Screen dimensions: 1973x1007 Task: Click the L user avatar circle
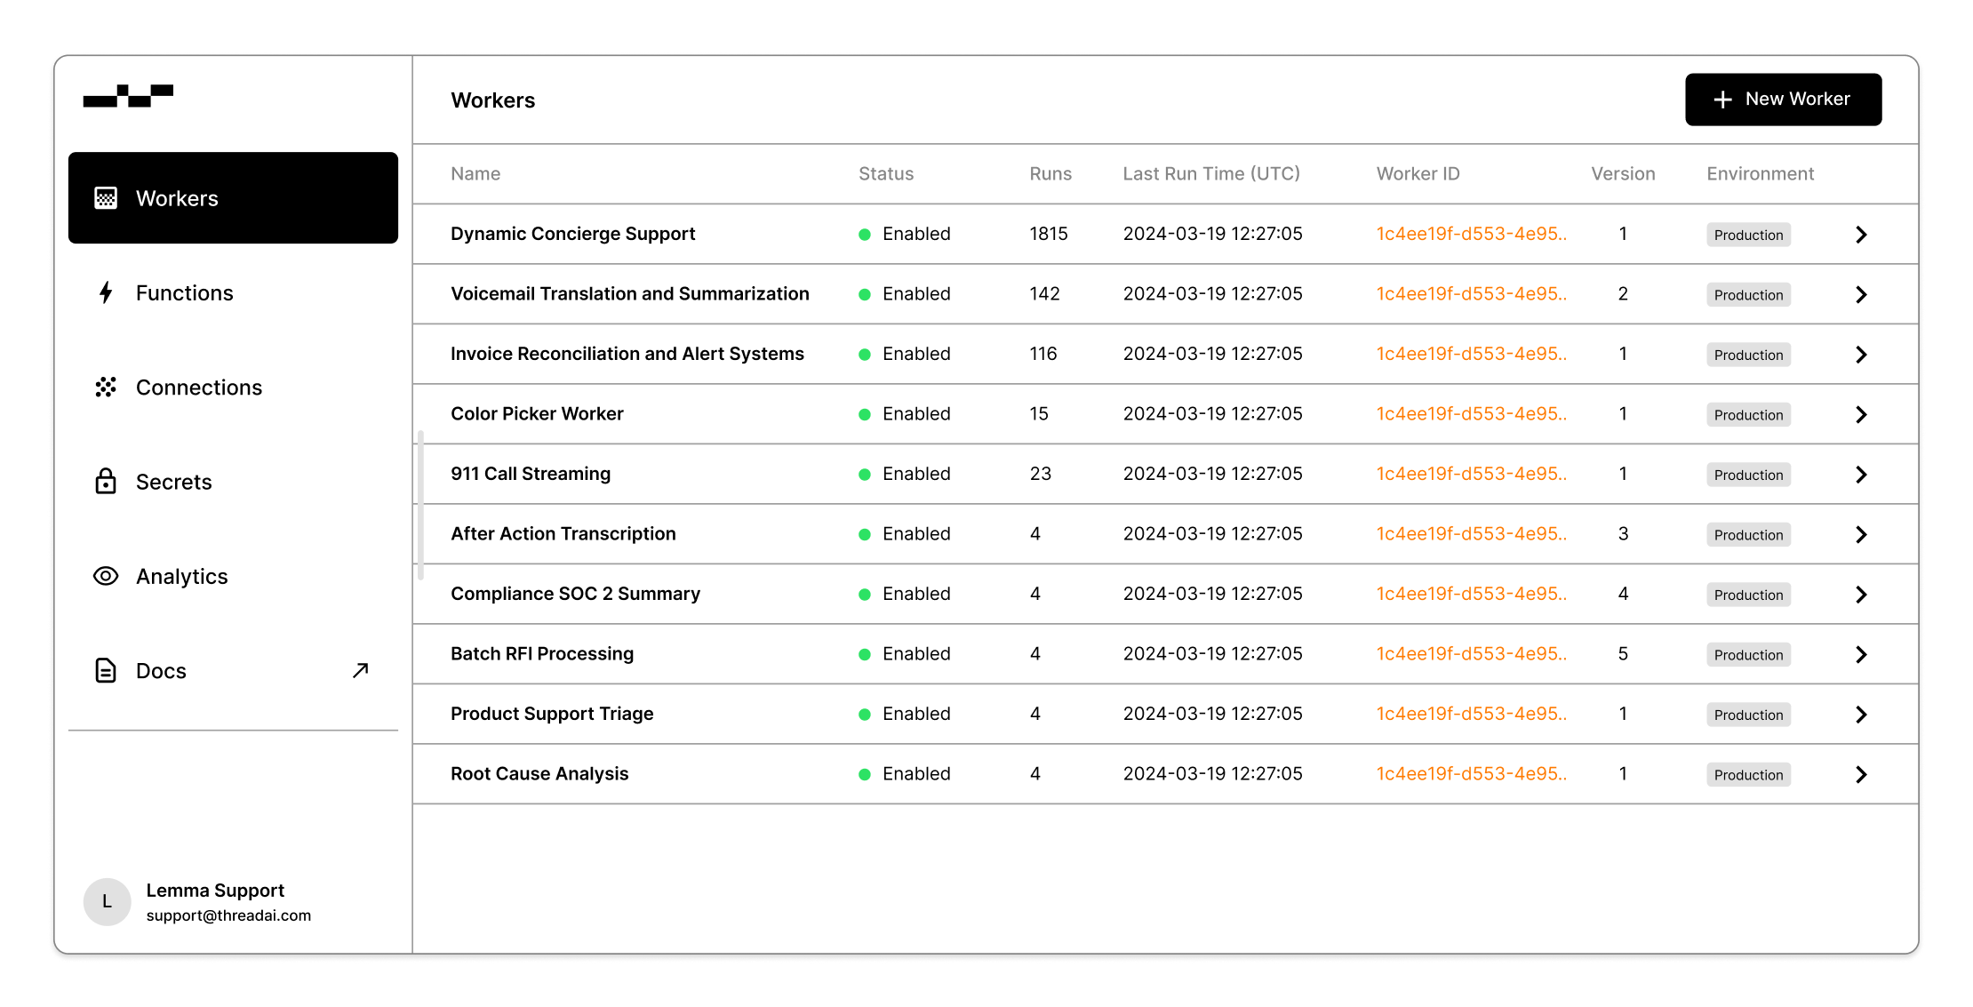108,902
